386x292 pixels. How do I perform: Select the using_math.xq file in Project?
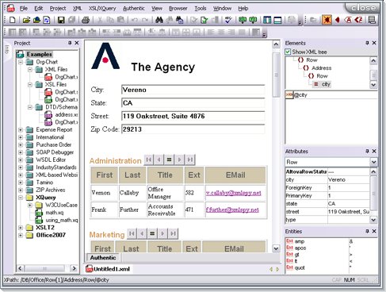point(62,220)
